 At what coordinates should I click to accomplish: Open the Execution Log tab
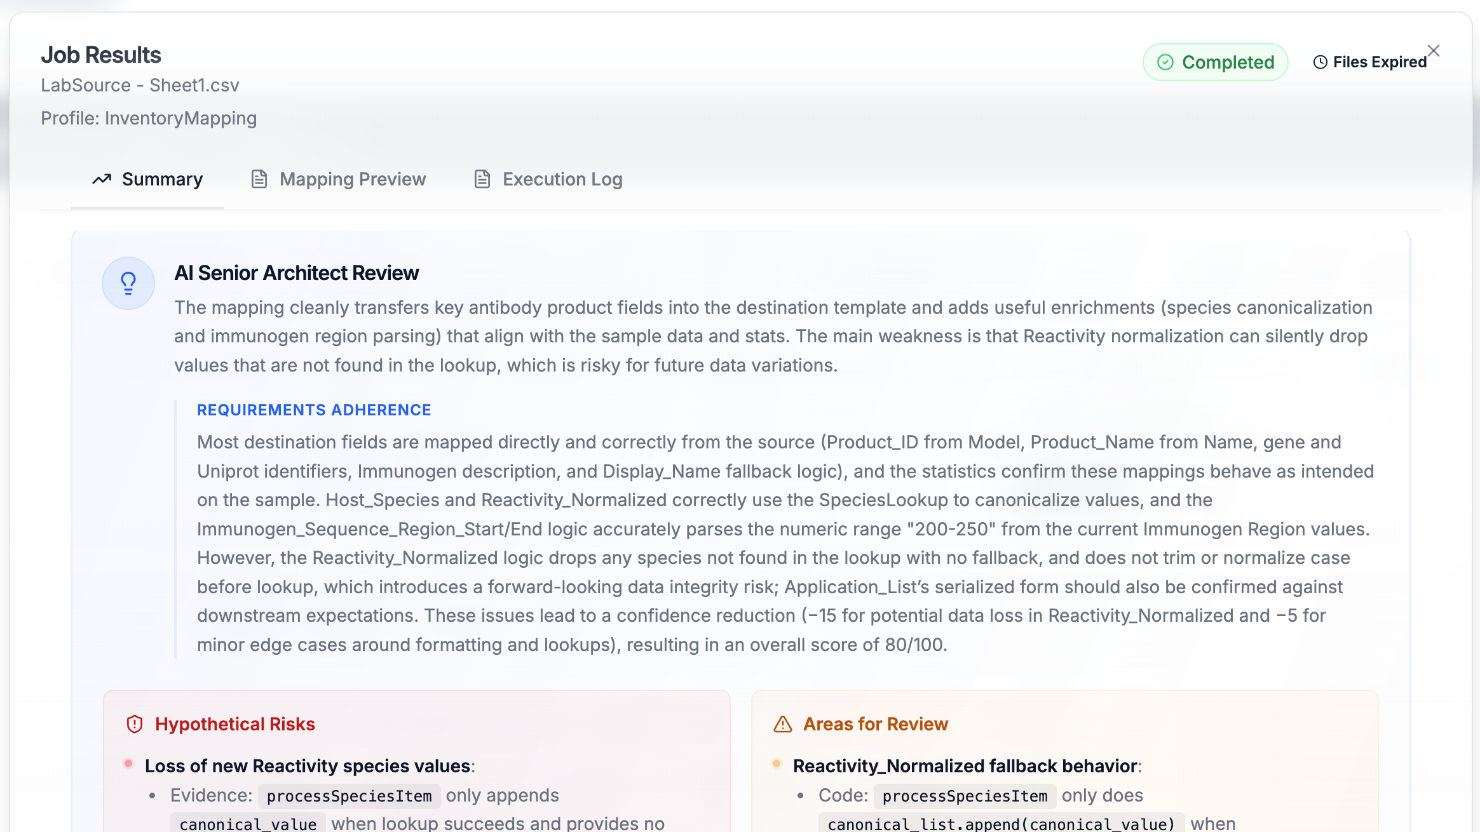[x=562, y=179]
